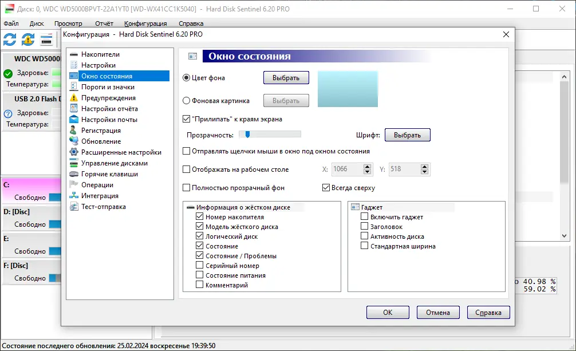Click the Расширенные настройки gear icon
Screen dimensions: 576x351
click(74, 152)
